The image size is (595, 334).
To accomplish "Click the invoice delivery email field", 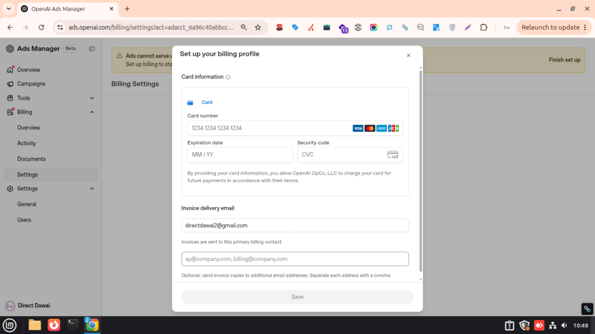I will (295, 226).
